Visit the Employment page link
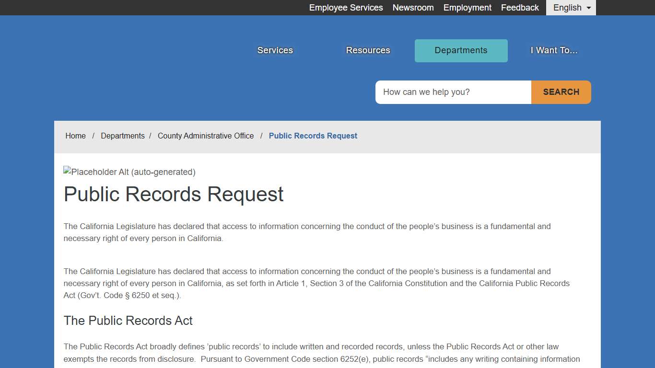This screenshot has width=655, height=368. pyautogui.click(x=467, y=8)
